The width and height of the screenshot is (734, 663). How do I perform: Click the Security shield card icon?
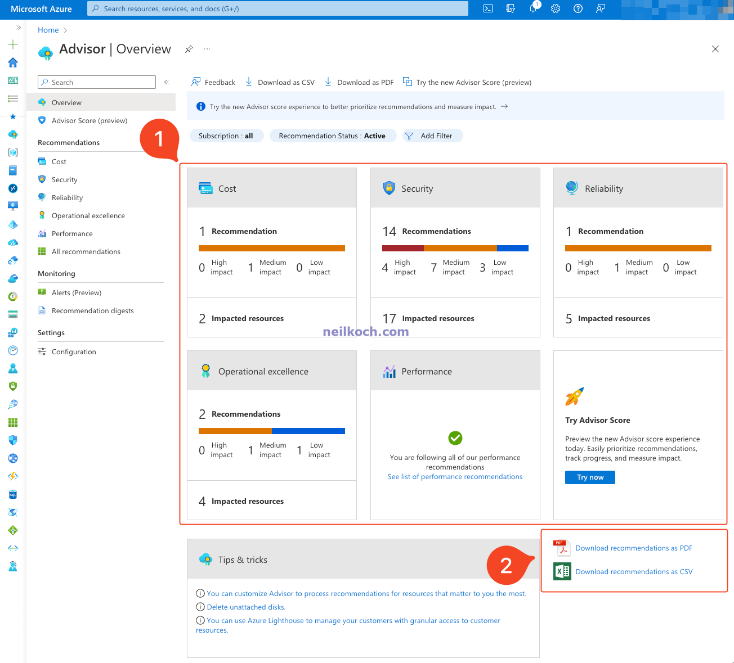[389, 188]
